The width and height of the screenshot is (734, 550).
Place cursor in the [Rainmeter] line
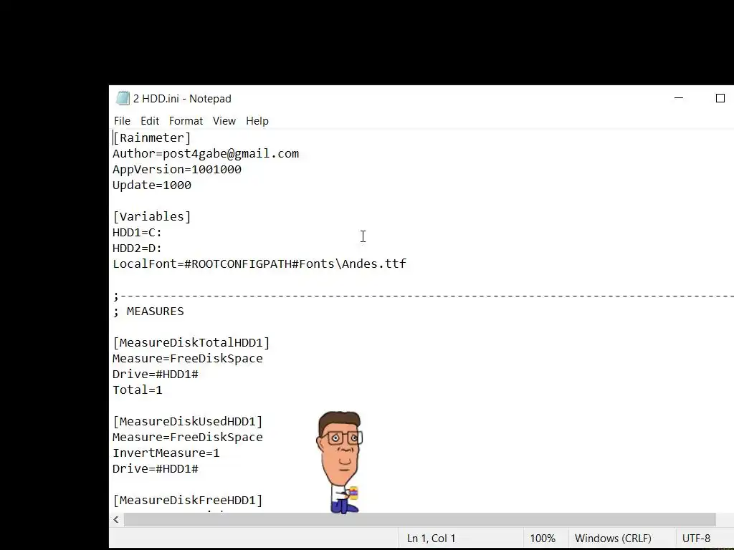[152, 138]
